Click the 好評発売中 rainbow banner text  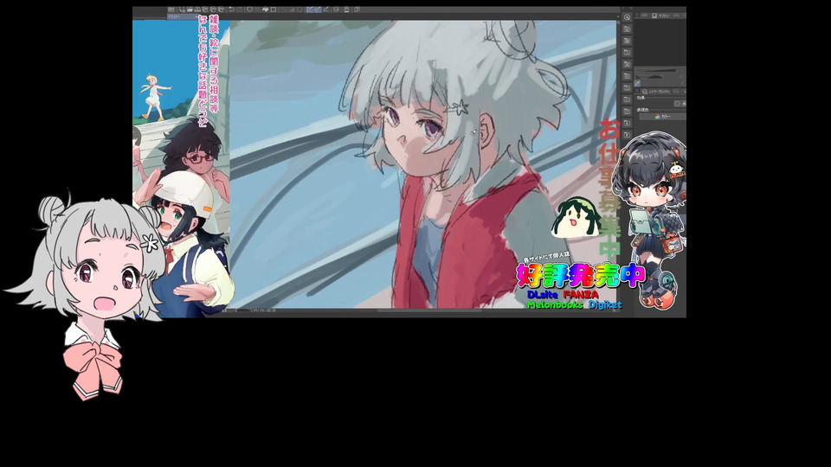click(581, 275)
